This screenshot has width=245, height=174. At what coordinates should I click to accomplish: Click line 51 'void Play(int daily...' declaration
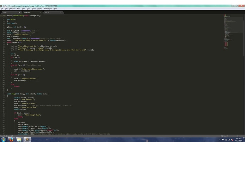pyautogui.click(x=27, y=94)
